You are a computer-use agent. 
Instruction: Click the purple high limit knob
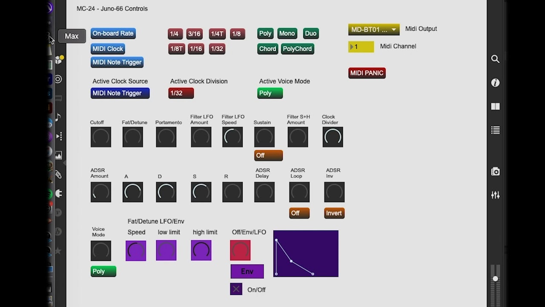coord(201,250)
